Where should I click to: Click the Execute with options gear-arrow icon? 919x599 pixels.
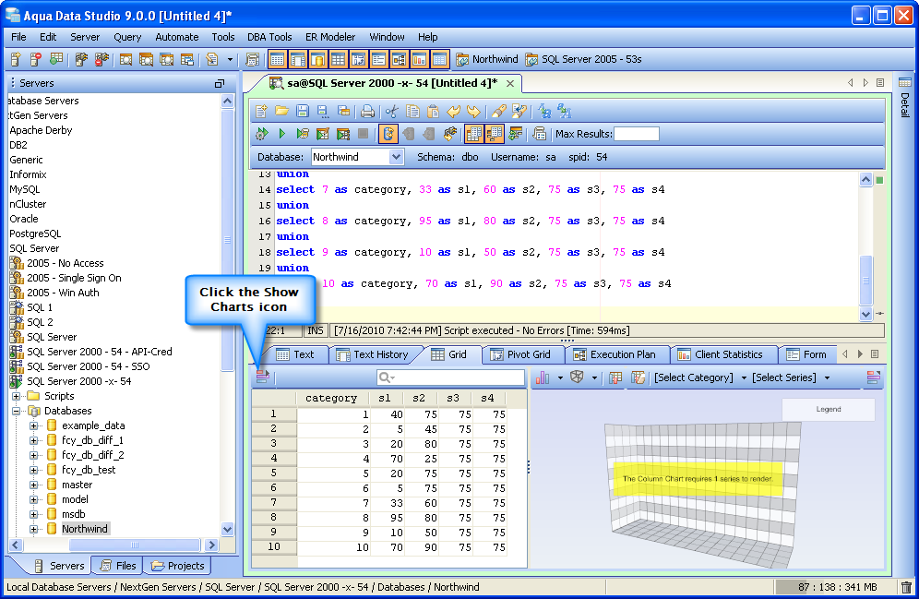point(261,134)
